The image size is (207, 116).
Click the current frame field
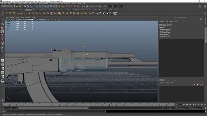[178, 104]
